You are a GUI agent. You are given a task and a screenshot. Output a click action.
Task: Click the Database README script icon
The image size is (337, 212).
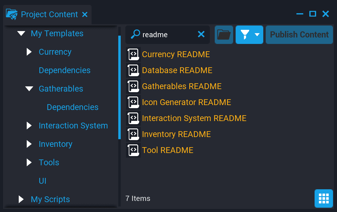point(133,70)
